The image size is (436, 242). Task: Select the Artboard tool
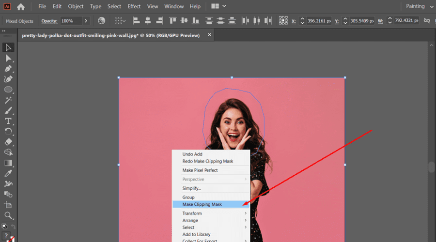[x=8, y=205]
